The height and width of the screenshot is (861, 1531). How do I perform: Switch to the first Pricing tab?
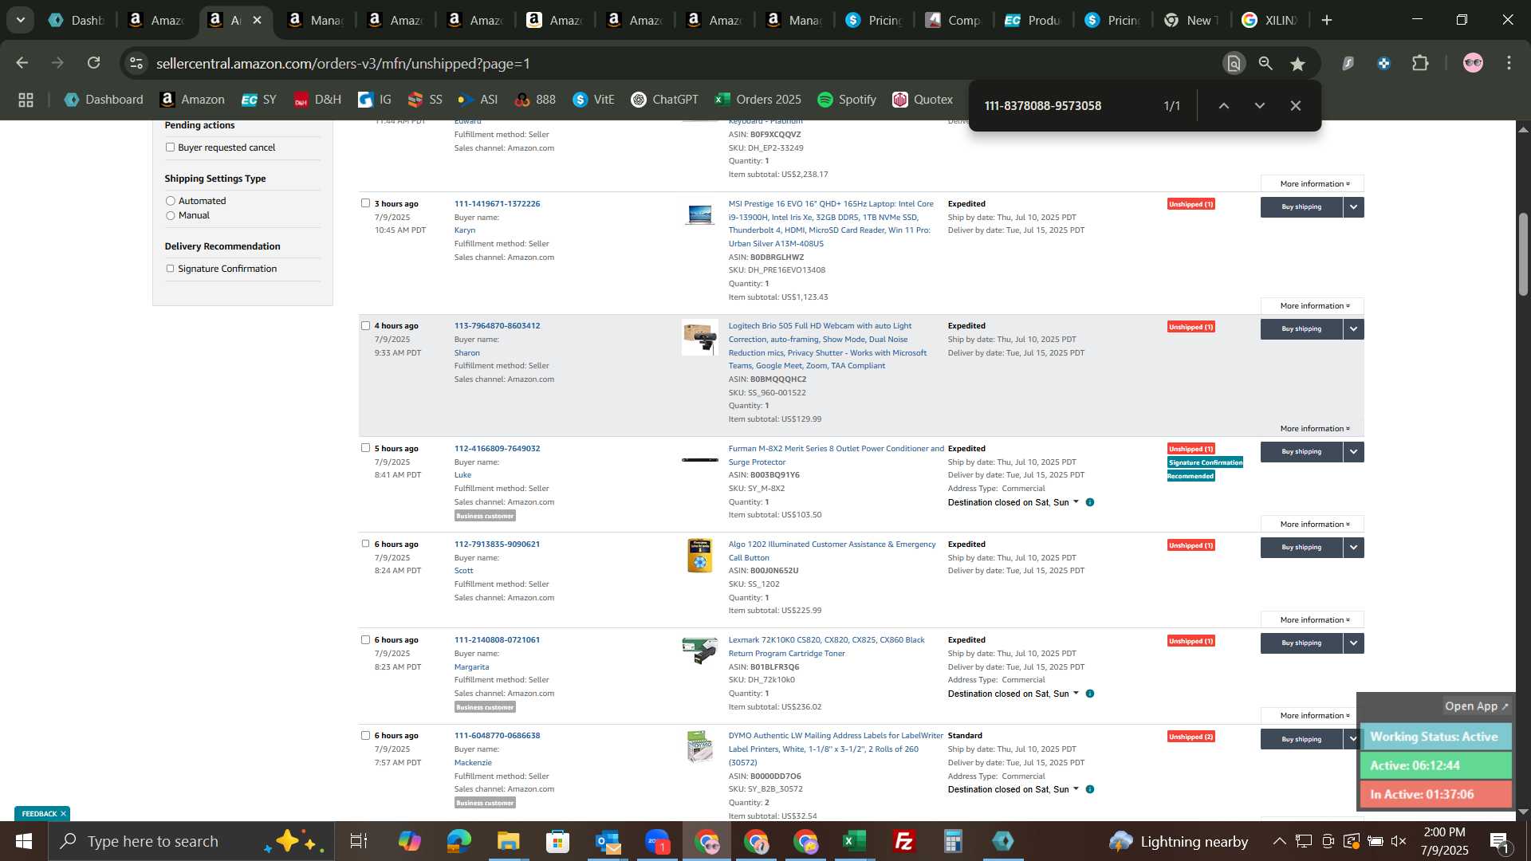874,20
